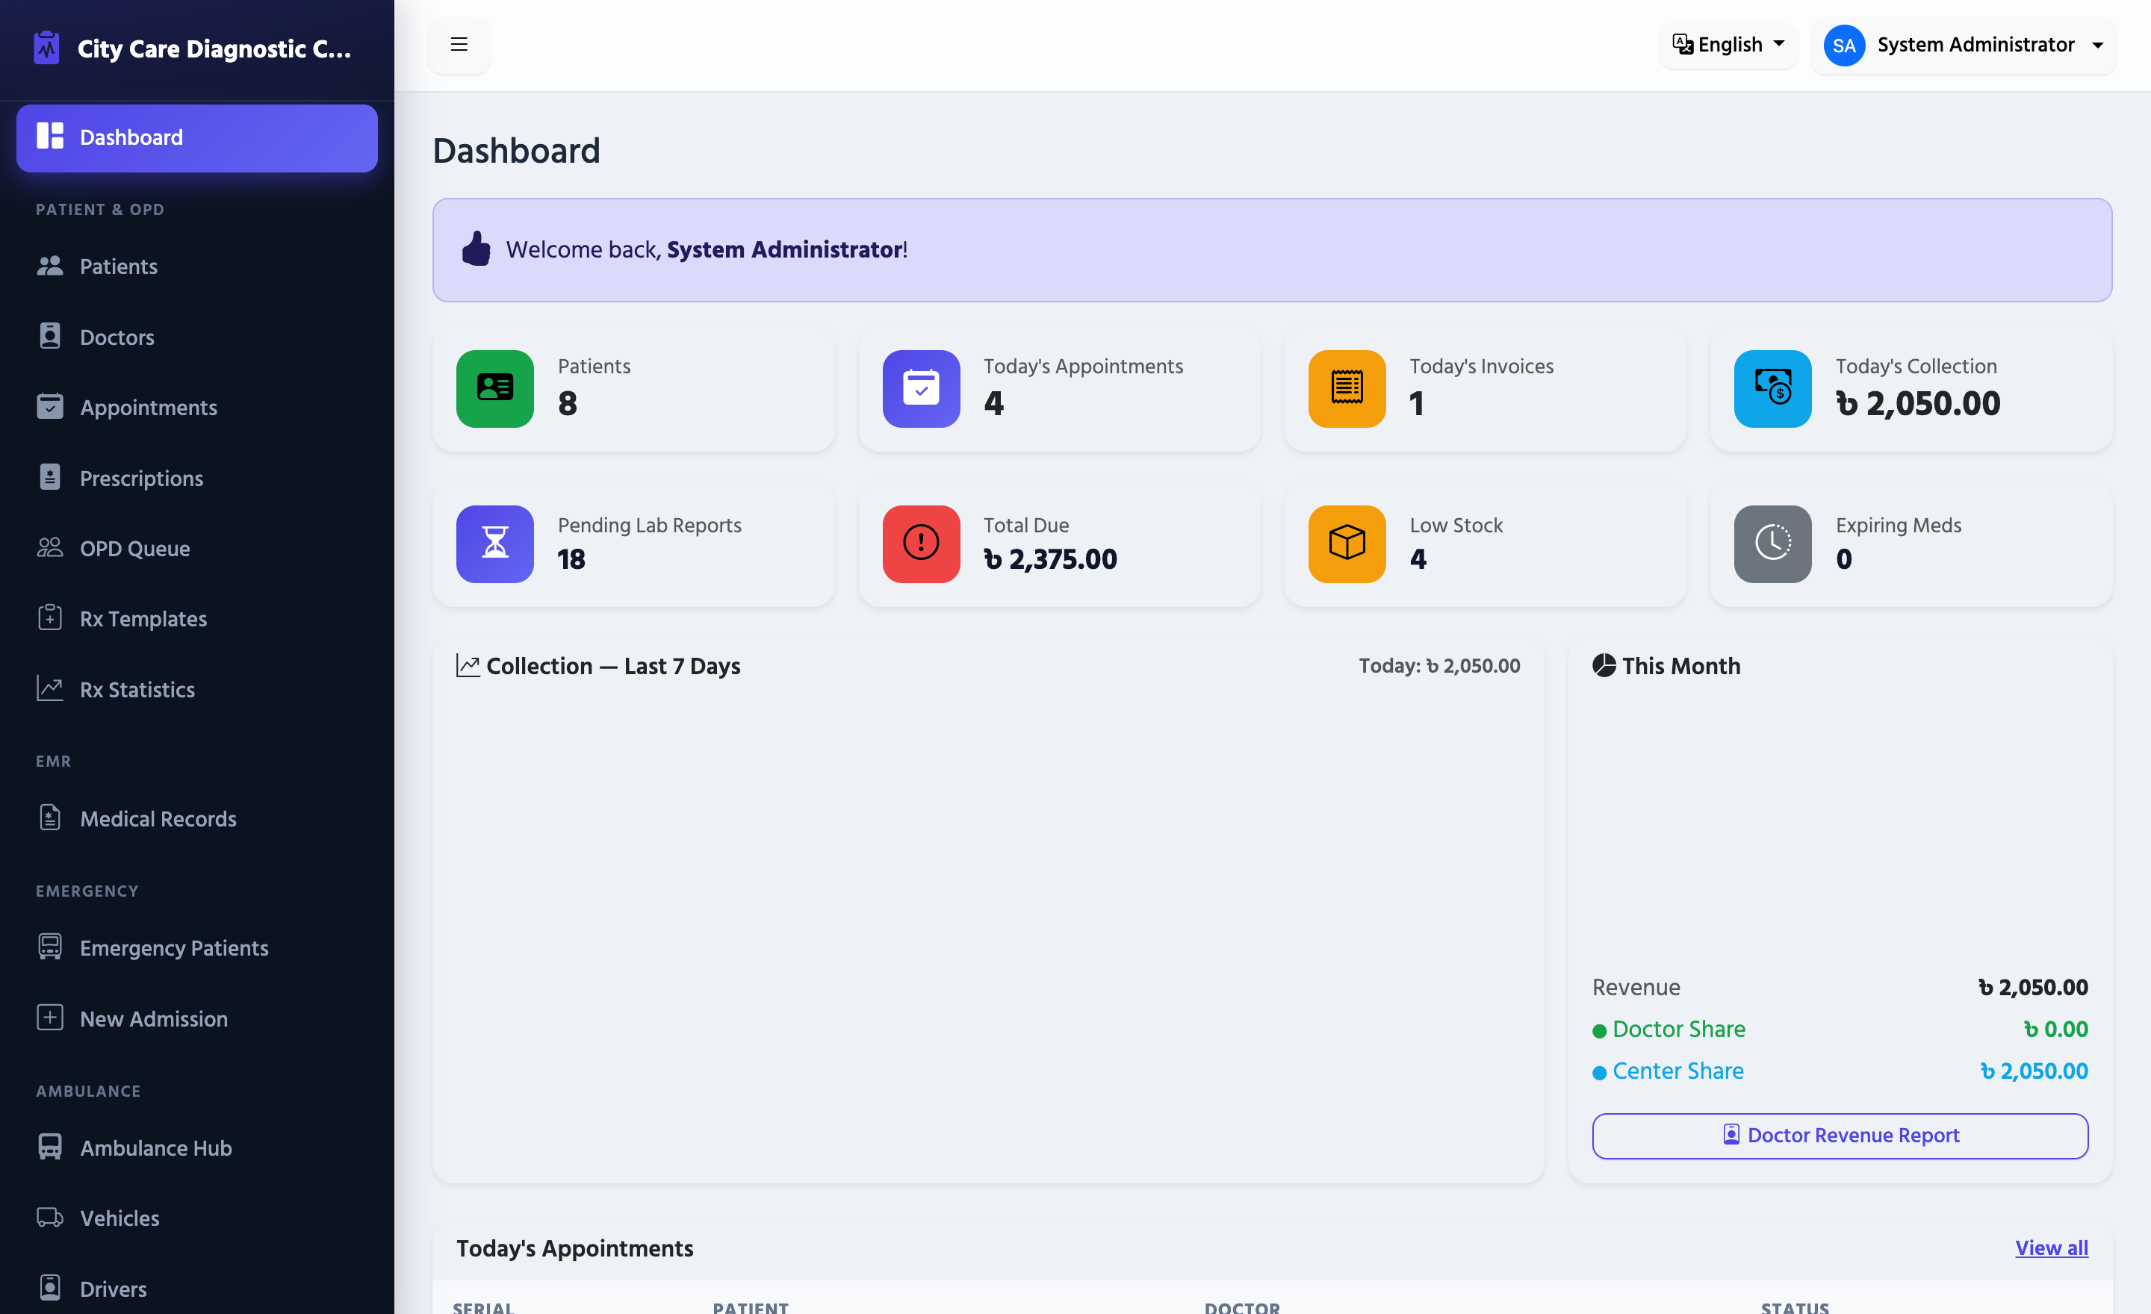The width and height of the screenshot is (2151, 1314).
Task: Click the Appointments calendar icon in sidebar
Action: coord(50,407)
